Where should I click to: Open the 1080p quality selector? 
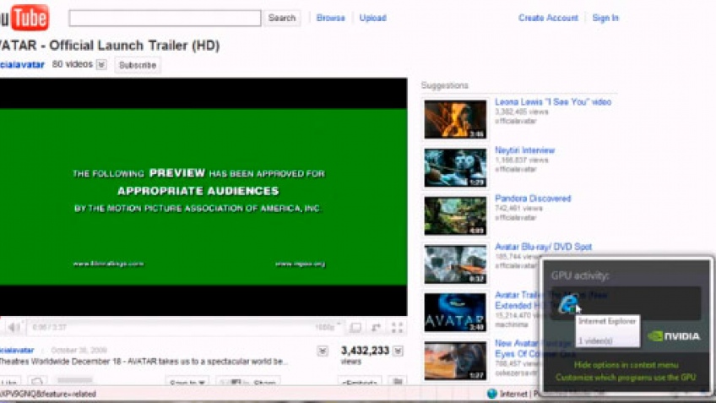tap(328, 327)
